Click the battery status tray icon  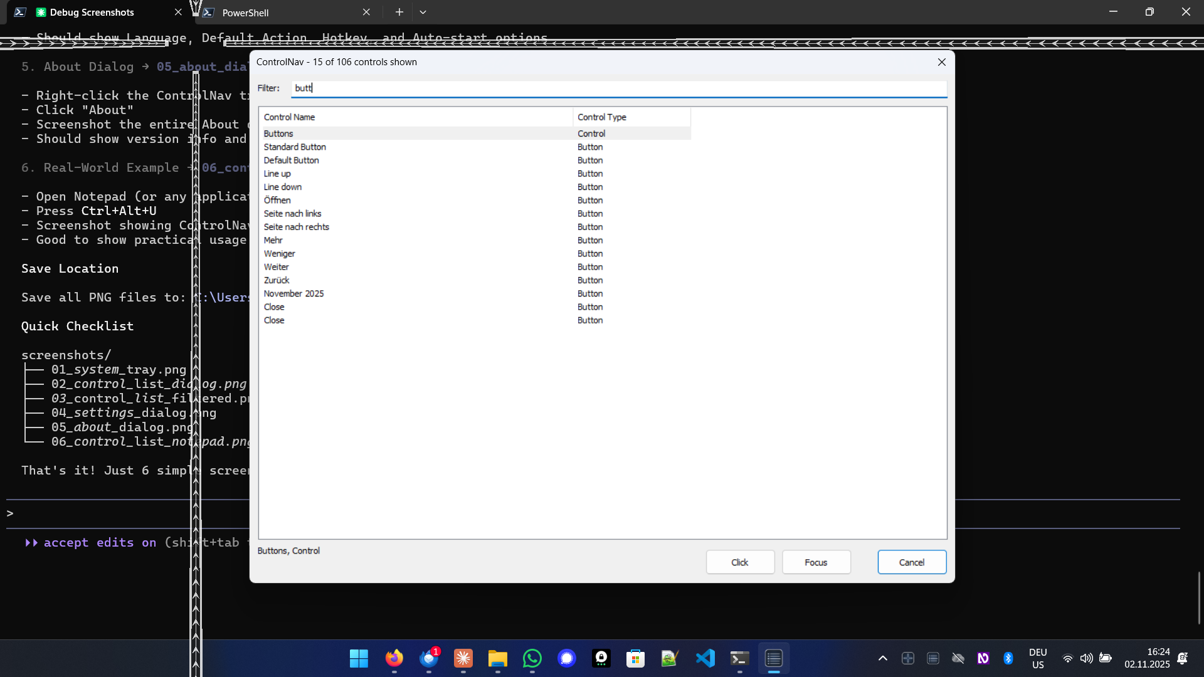[1106, 659]
